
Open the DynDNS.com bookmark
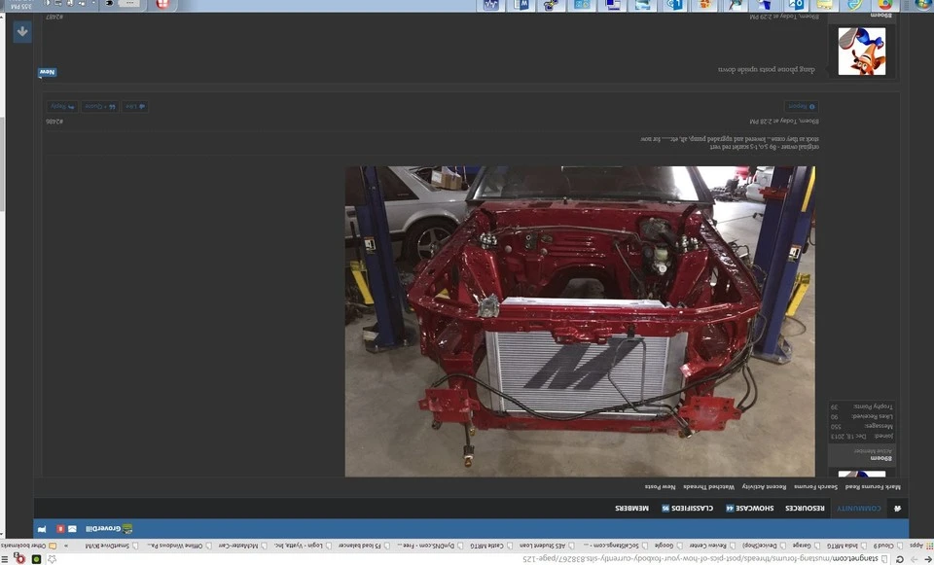(431, 546)
